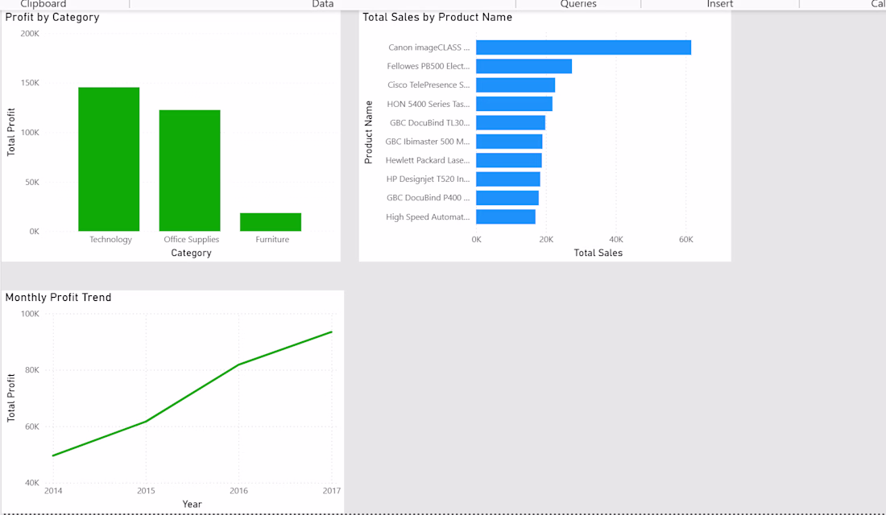Click the 'High Speed Automat...' product label
Screen dimensions: 886x515
click(428, 216)
